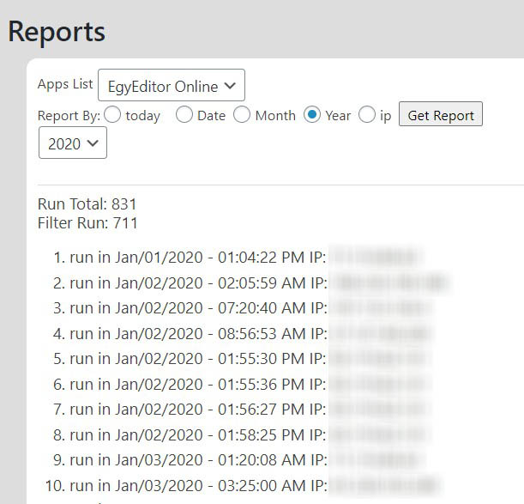Switch report filter to 'ip'
Viewport: 524px width, 504px height.
[x=367, y=115]
